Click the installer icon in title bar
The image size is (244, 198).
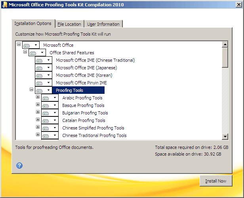(x=5, y=5)
